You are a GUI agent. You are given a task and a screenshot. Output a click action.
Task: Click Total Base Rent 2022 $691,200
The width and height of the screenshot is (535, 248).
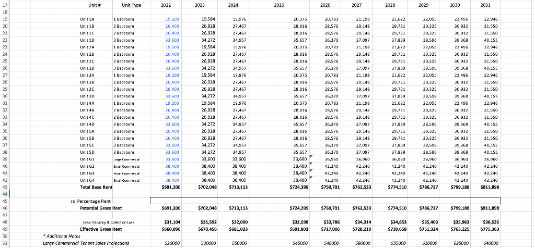(170, 187)
